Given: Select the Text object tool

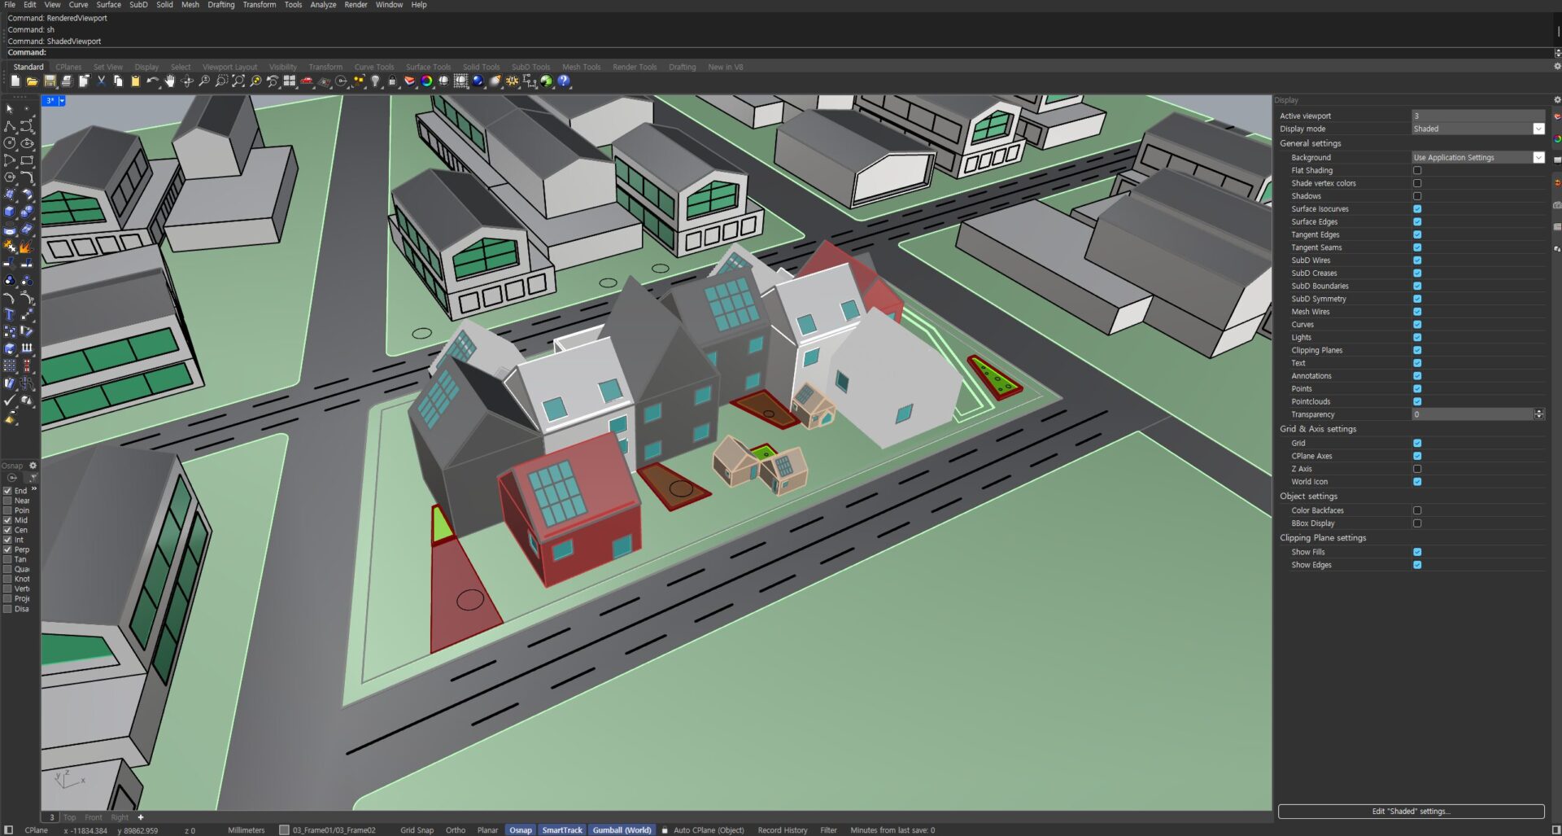Looking at the screenshot, I should (x=10, y=314).
